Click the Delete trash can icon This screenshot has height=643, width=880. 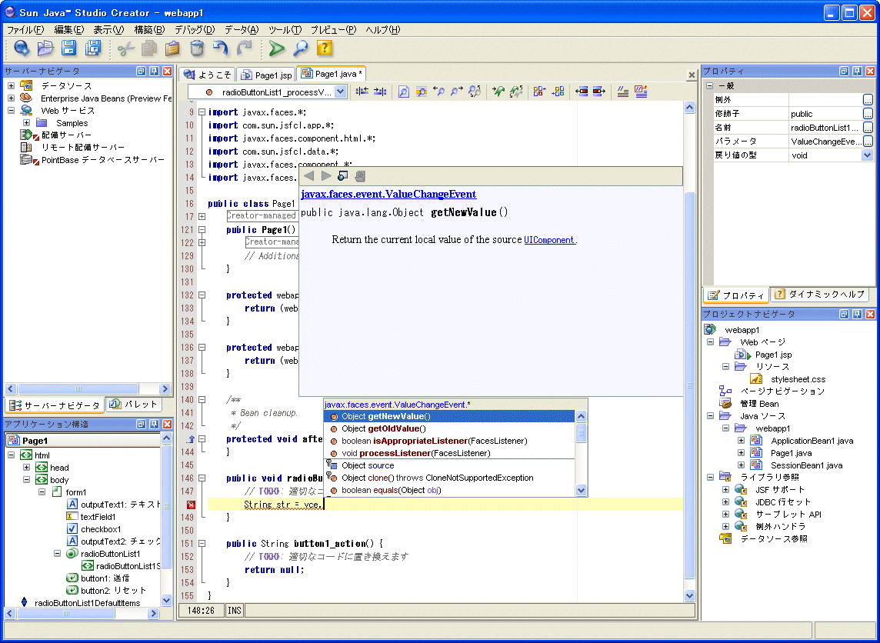[197, 48]
